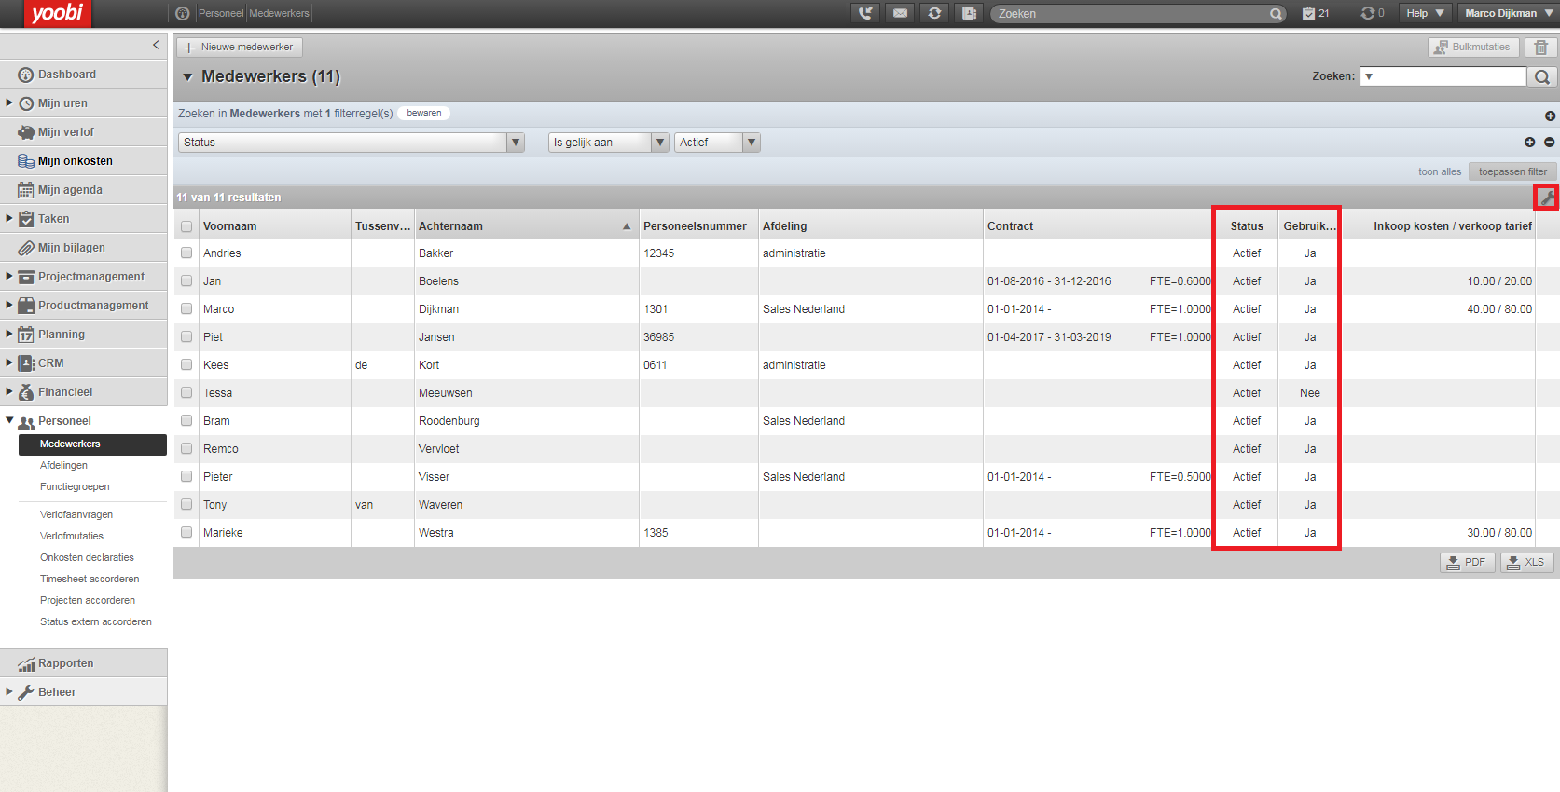Select the checkbox for Tessa Meeuwsen
The image size is (1560, 792).
[x=186, y=392]
